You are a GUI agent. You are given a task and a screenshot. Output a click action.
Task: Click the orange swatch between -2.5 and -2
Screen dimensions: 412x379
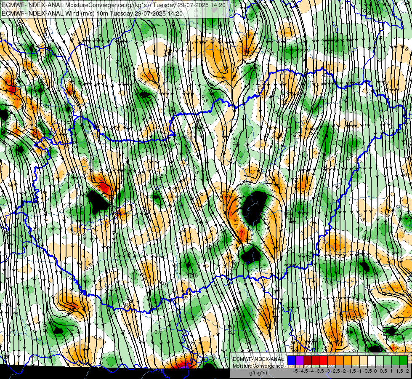tap(340, 360)
